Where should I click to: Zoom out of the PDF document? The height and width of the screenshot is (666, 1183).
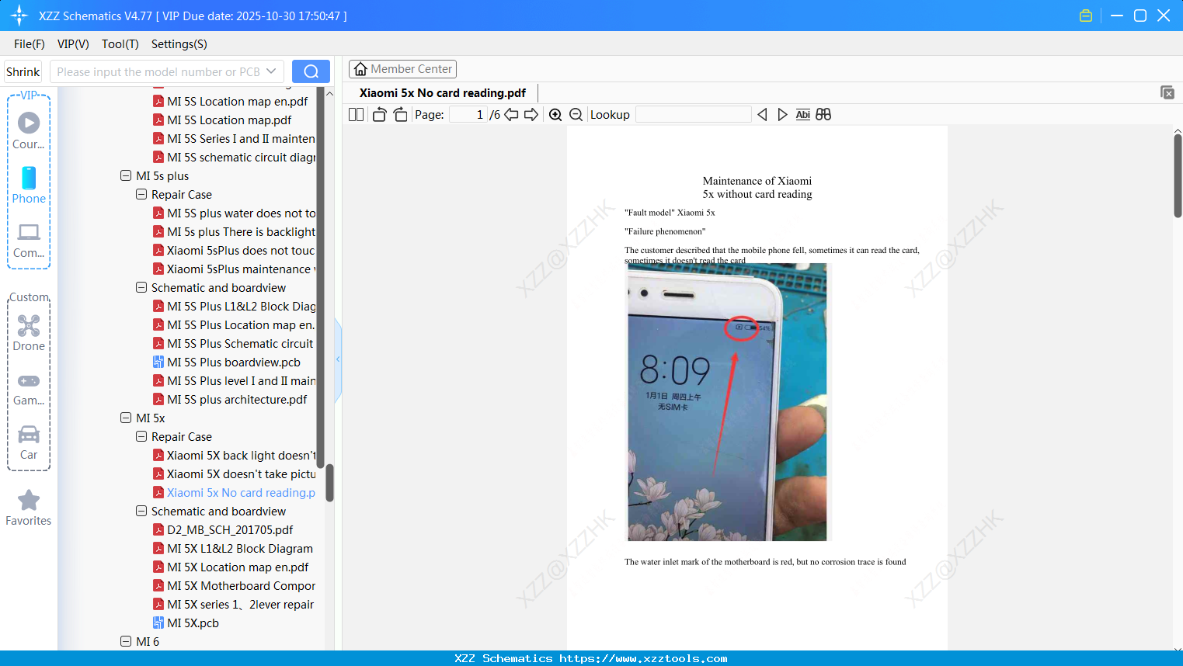(x=576, y=114)
